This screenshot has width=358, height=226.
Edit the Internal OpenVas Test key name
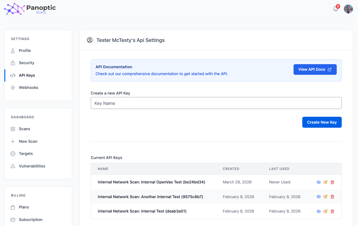click(x=325, y=182)
